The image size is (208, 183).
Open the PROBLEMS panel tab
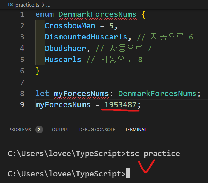coord(20,129)
